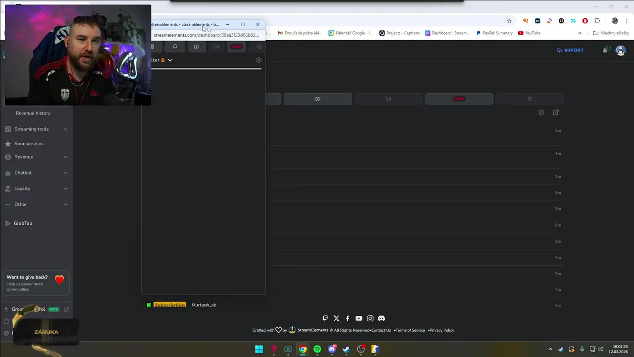The height and width of the screenshot is (357, 634).
Task: Open the Chrome three-dot menu
Action: pos(627,21)
